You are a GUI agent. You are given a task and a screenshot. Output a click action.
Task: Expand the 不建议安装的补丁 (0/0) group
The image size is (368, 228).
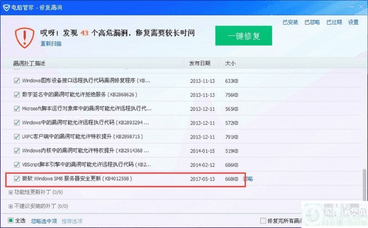(x=10, y=206)
